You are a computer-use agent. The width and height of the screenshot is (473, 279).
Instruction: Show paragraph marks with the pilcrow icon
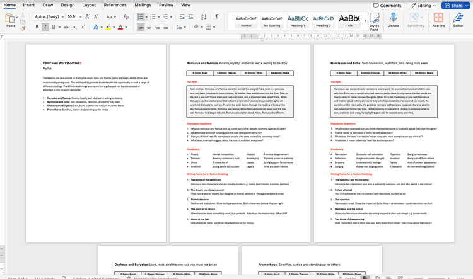point(216,17)
